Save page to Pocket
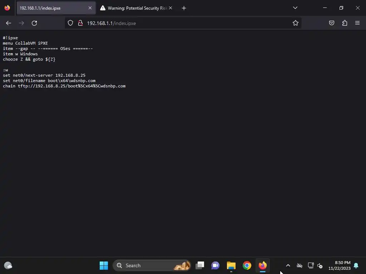This screenshot has width=366, height=274. click(332, 23)
